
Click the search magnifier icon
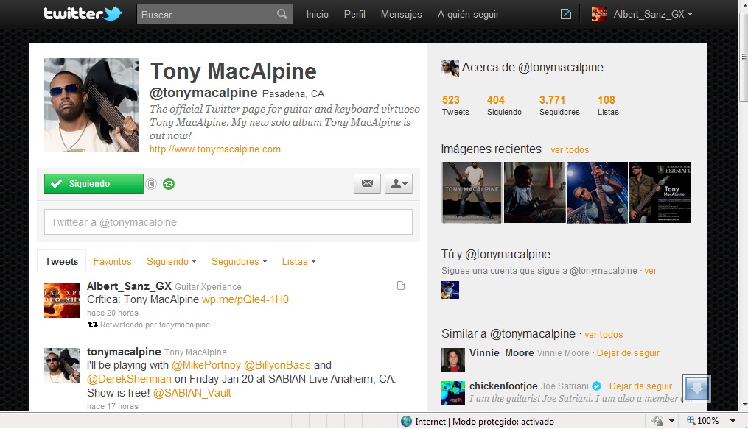click(282, 14)
